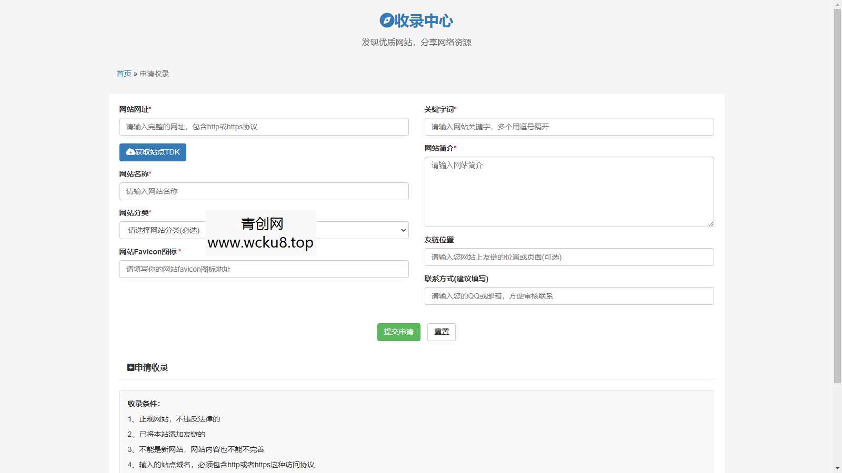Click the 重置 reset button
The width and height of the screenshot is (842, 473).
(x=441, y=332)
